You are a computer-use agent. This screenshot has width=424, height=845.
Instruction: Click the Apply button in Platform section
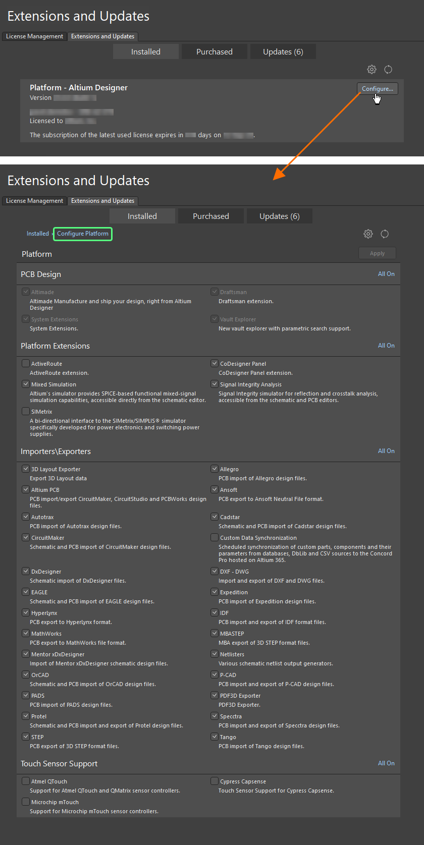pyautogui.click(x=377, y=253)
